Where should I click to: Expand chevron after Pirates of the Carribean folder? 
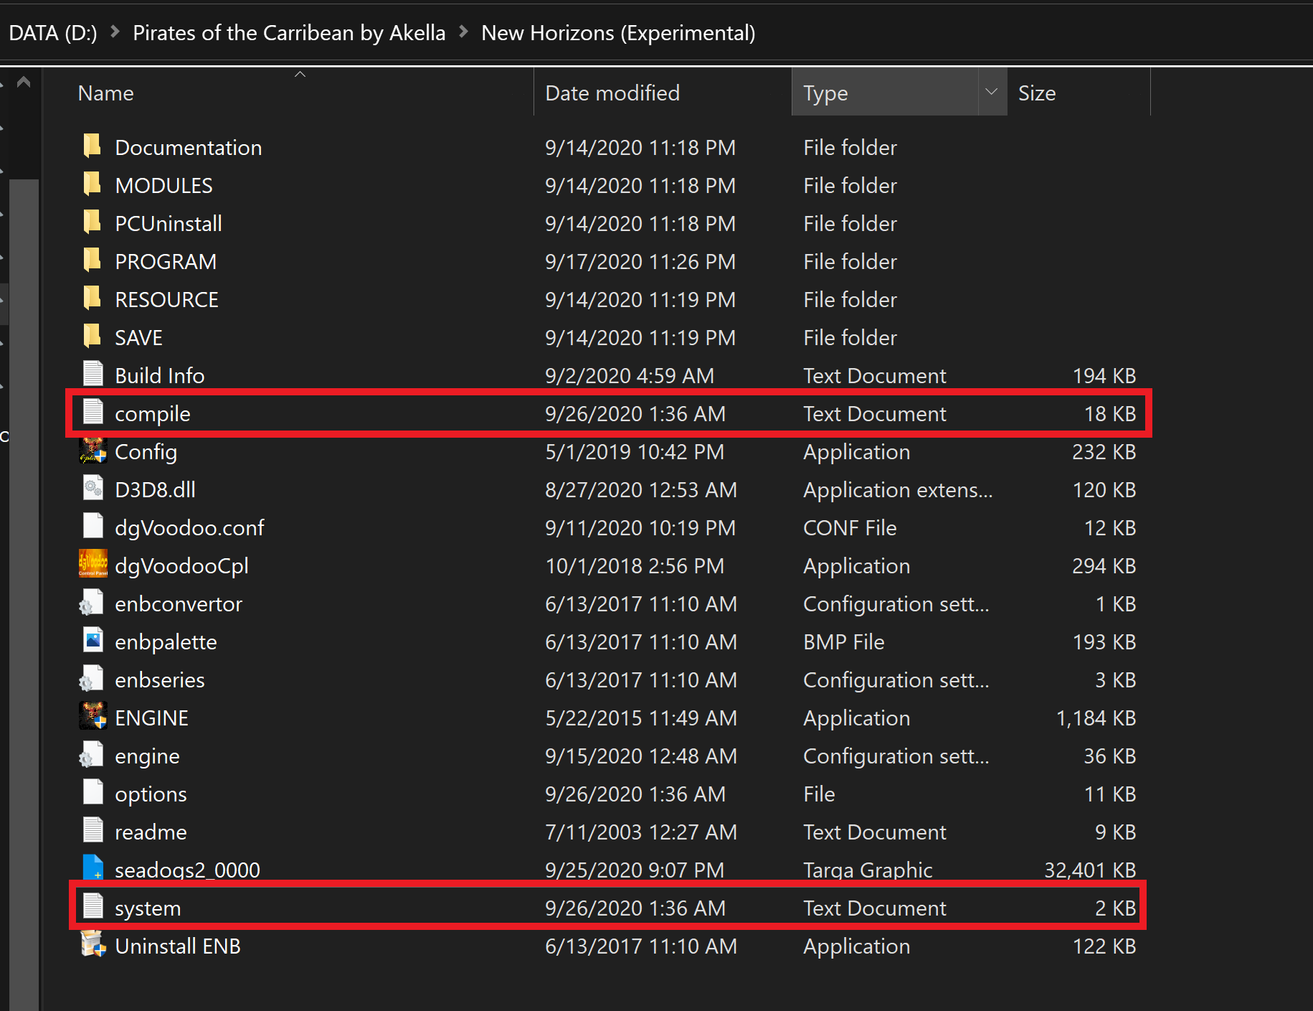pyautogui.click(x=463, y=32)
